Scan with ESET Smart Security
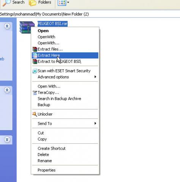 [x=65, y=71]
